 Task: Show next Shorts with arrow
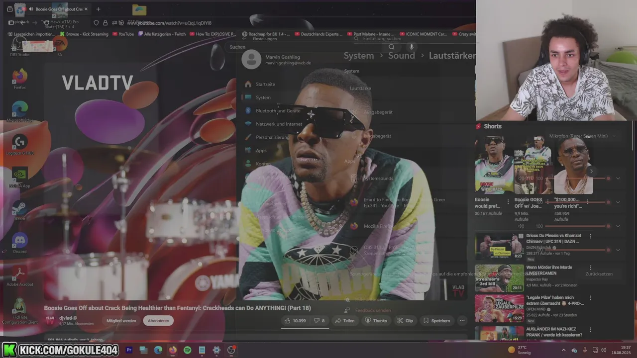pos(591,171)
